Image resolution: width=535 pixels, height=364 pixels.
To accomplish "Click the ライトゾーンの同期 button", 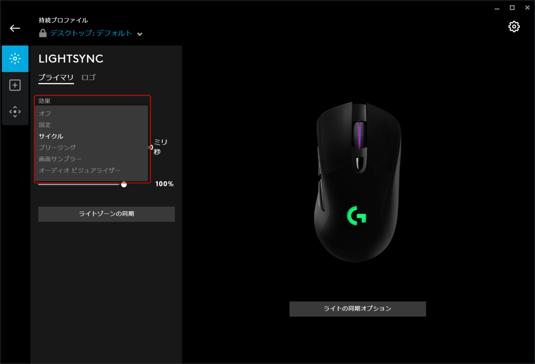I will point(107,214).
